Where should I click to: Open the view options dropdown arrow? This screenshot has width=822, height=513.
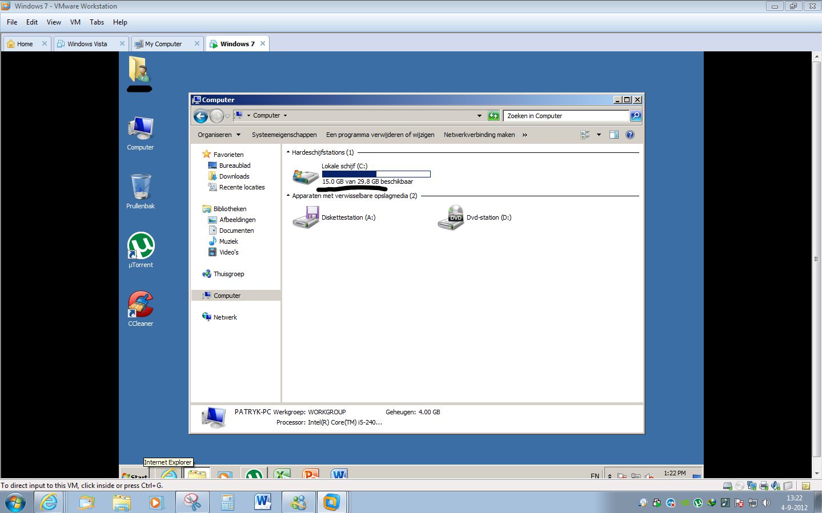tap(599, 135)
